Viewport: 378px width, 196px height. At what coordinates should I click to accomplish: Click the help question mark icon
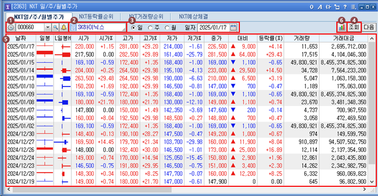pos(345,6)
